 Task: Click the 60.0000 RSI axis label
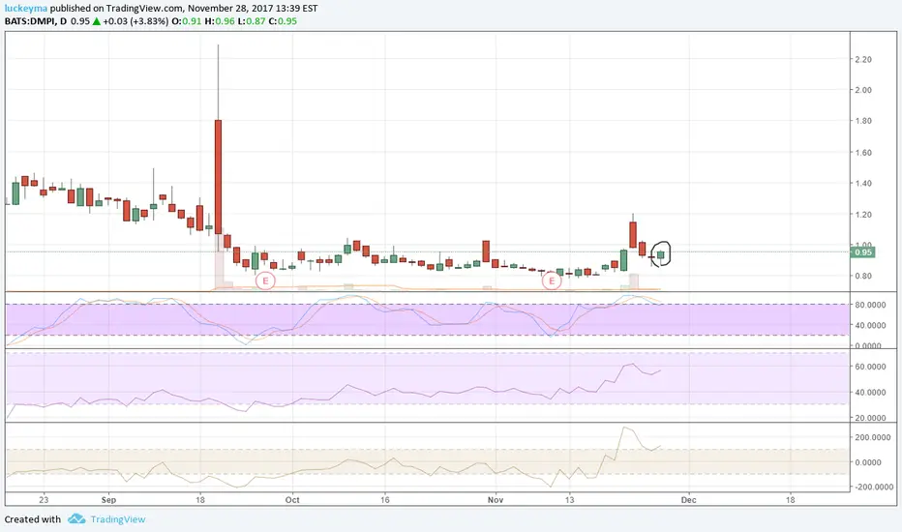(x=870, y=367)
